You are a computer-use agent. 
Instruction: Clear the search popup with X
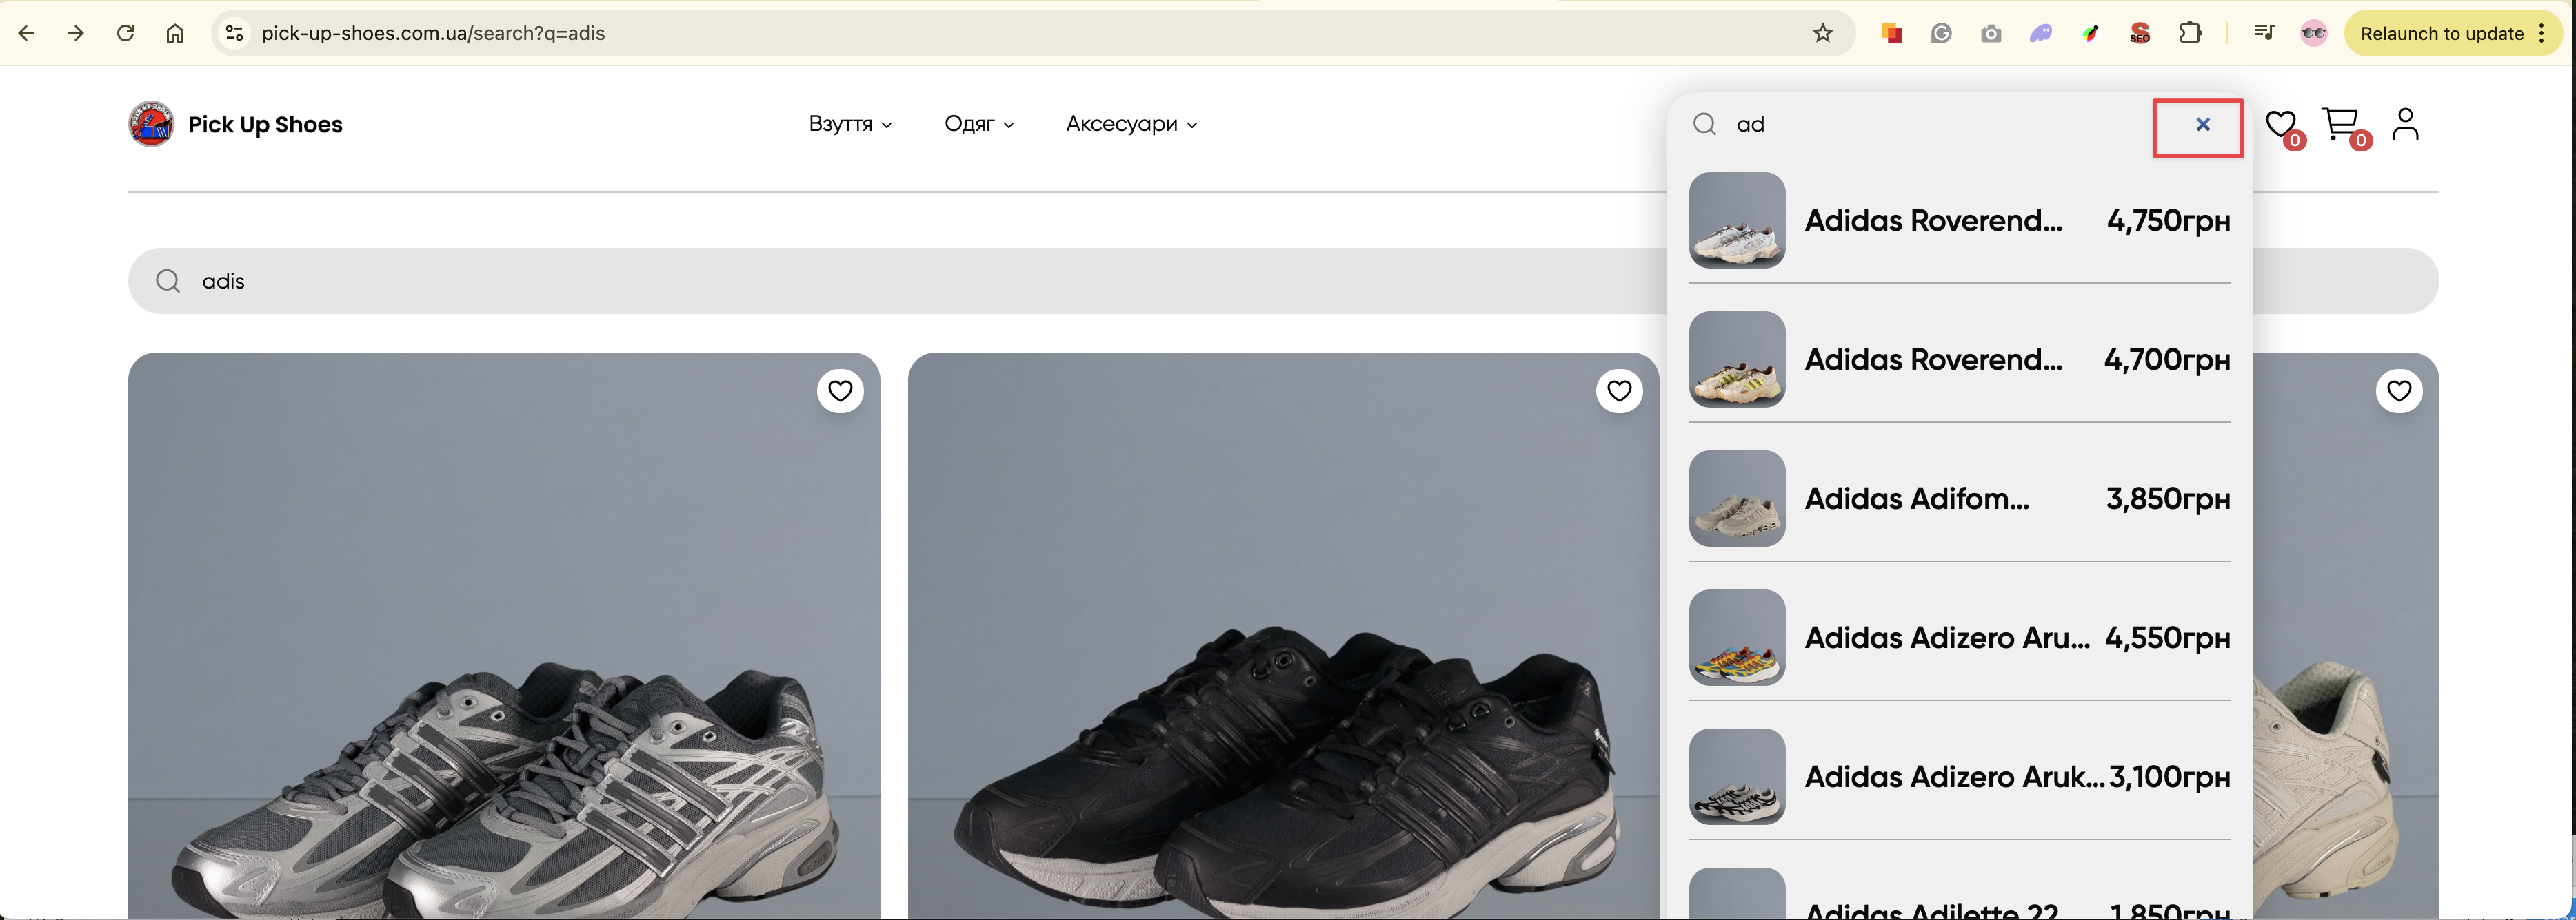2202,125
